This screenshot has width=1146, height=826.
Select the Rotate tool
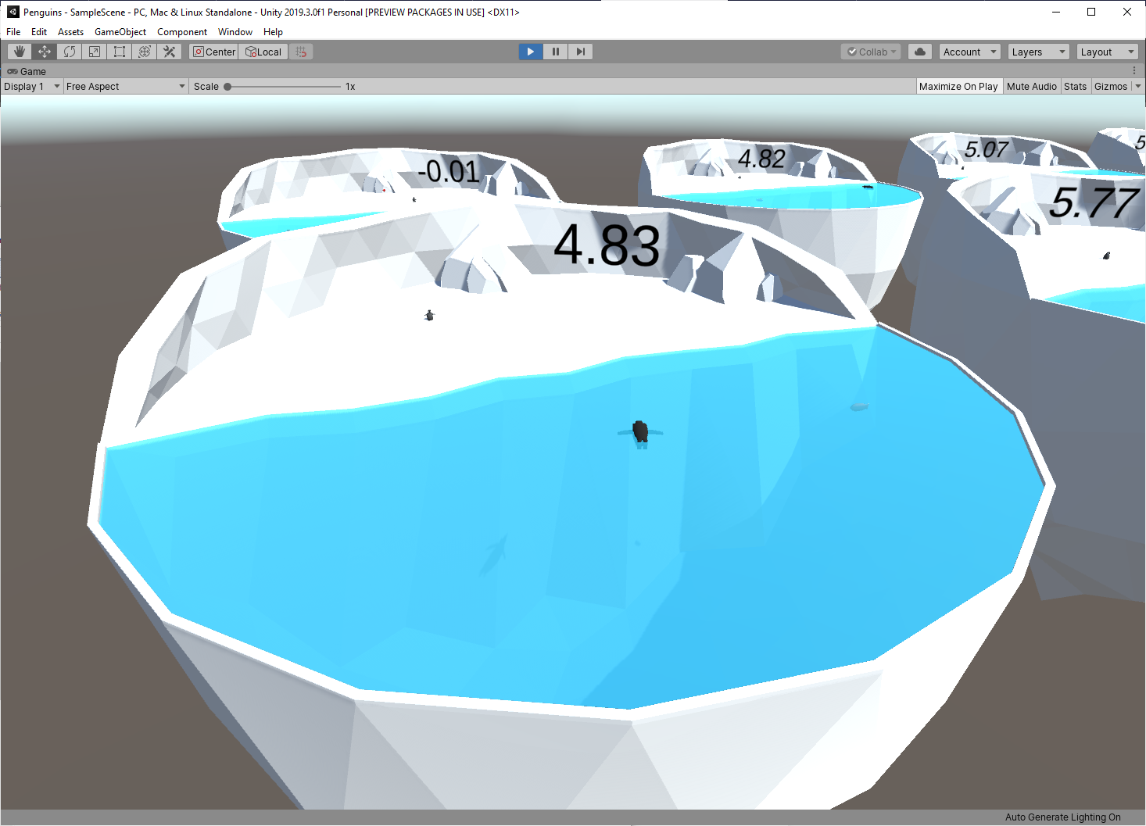click(x=69, y=51)
